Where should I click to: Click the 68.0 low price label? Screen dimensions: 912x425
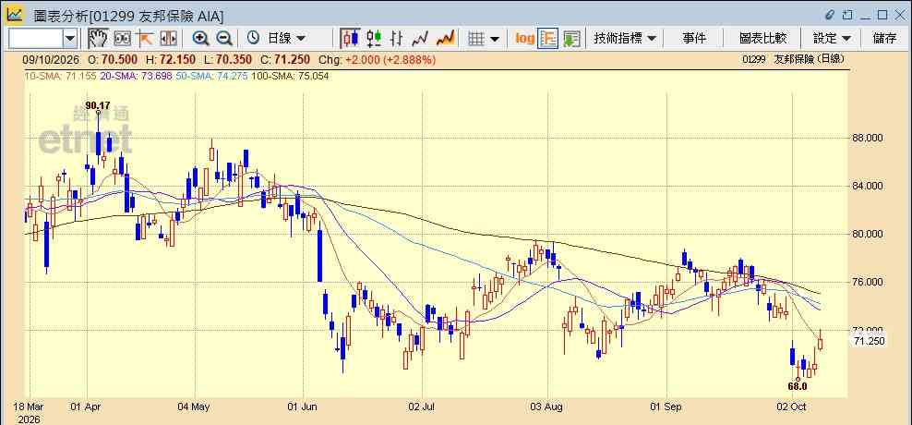pyautogui.click(x=798, y=386)
